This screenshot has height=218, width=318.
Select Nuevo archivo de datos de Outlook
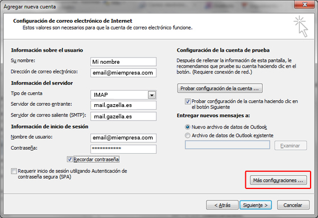[188, 127]
